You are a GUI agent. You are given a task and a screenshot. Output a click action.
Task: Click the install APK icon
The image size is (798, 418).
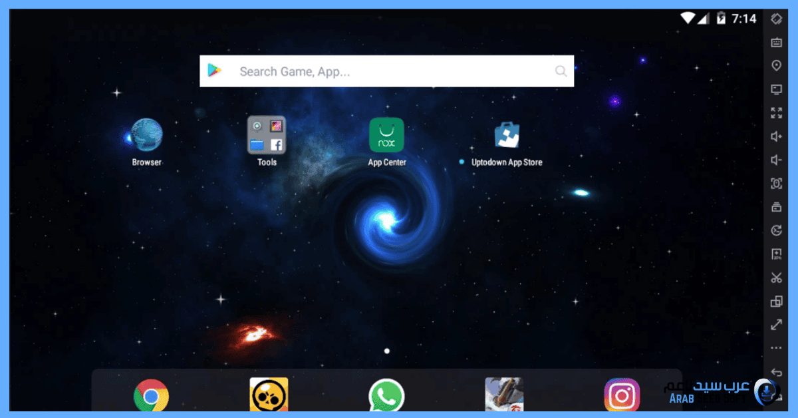coord(776,254)
